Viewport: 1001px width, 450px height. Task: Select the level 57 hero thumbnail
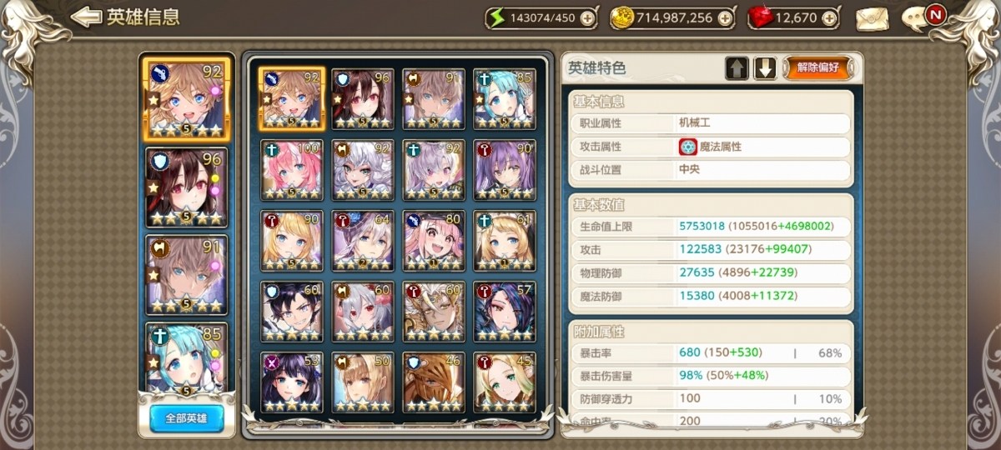[x=505, y=312]
